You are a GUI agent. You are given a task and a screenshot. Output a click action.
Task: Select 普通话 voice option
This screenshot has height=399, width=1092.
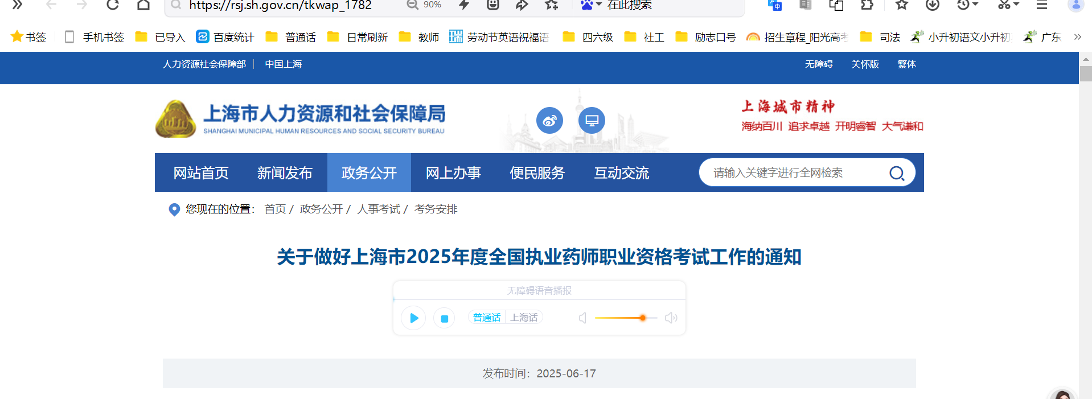487,318
